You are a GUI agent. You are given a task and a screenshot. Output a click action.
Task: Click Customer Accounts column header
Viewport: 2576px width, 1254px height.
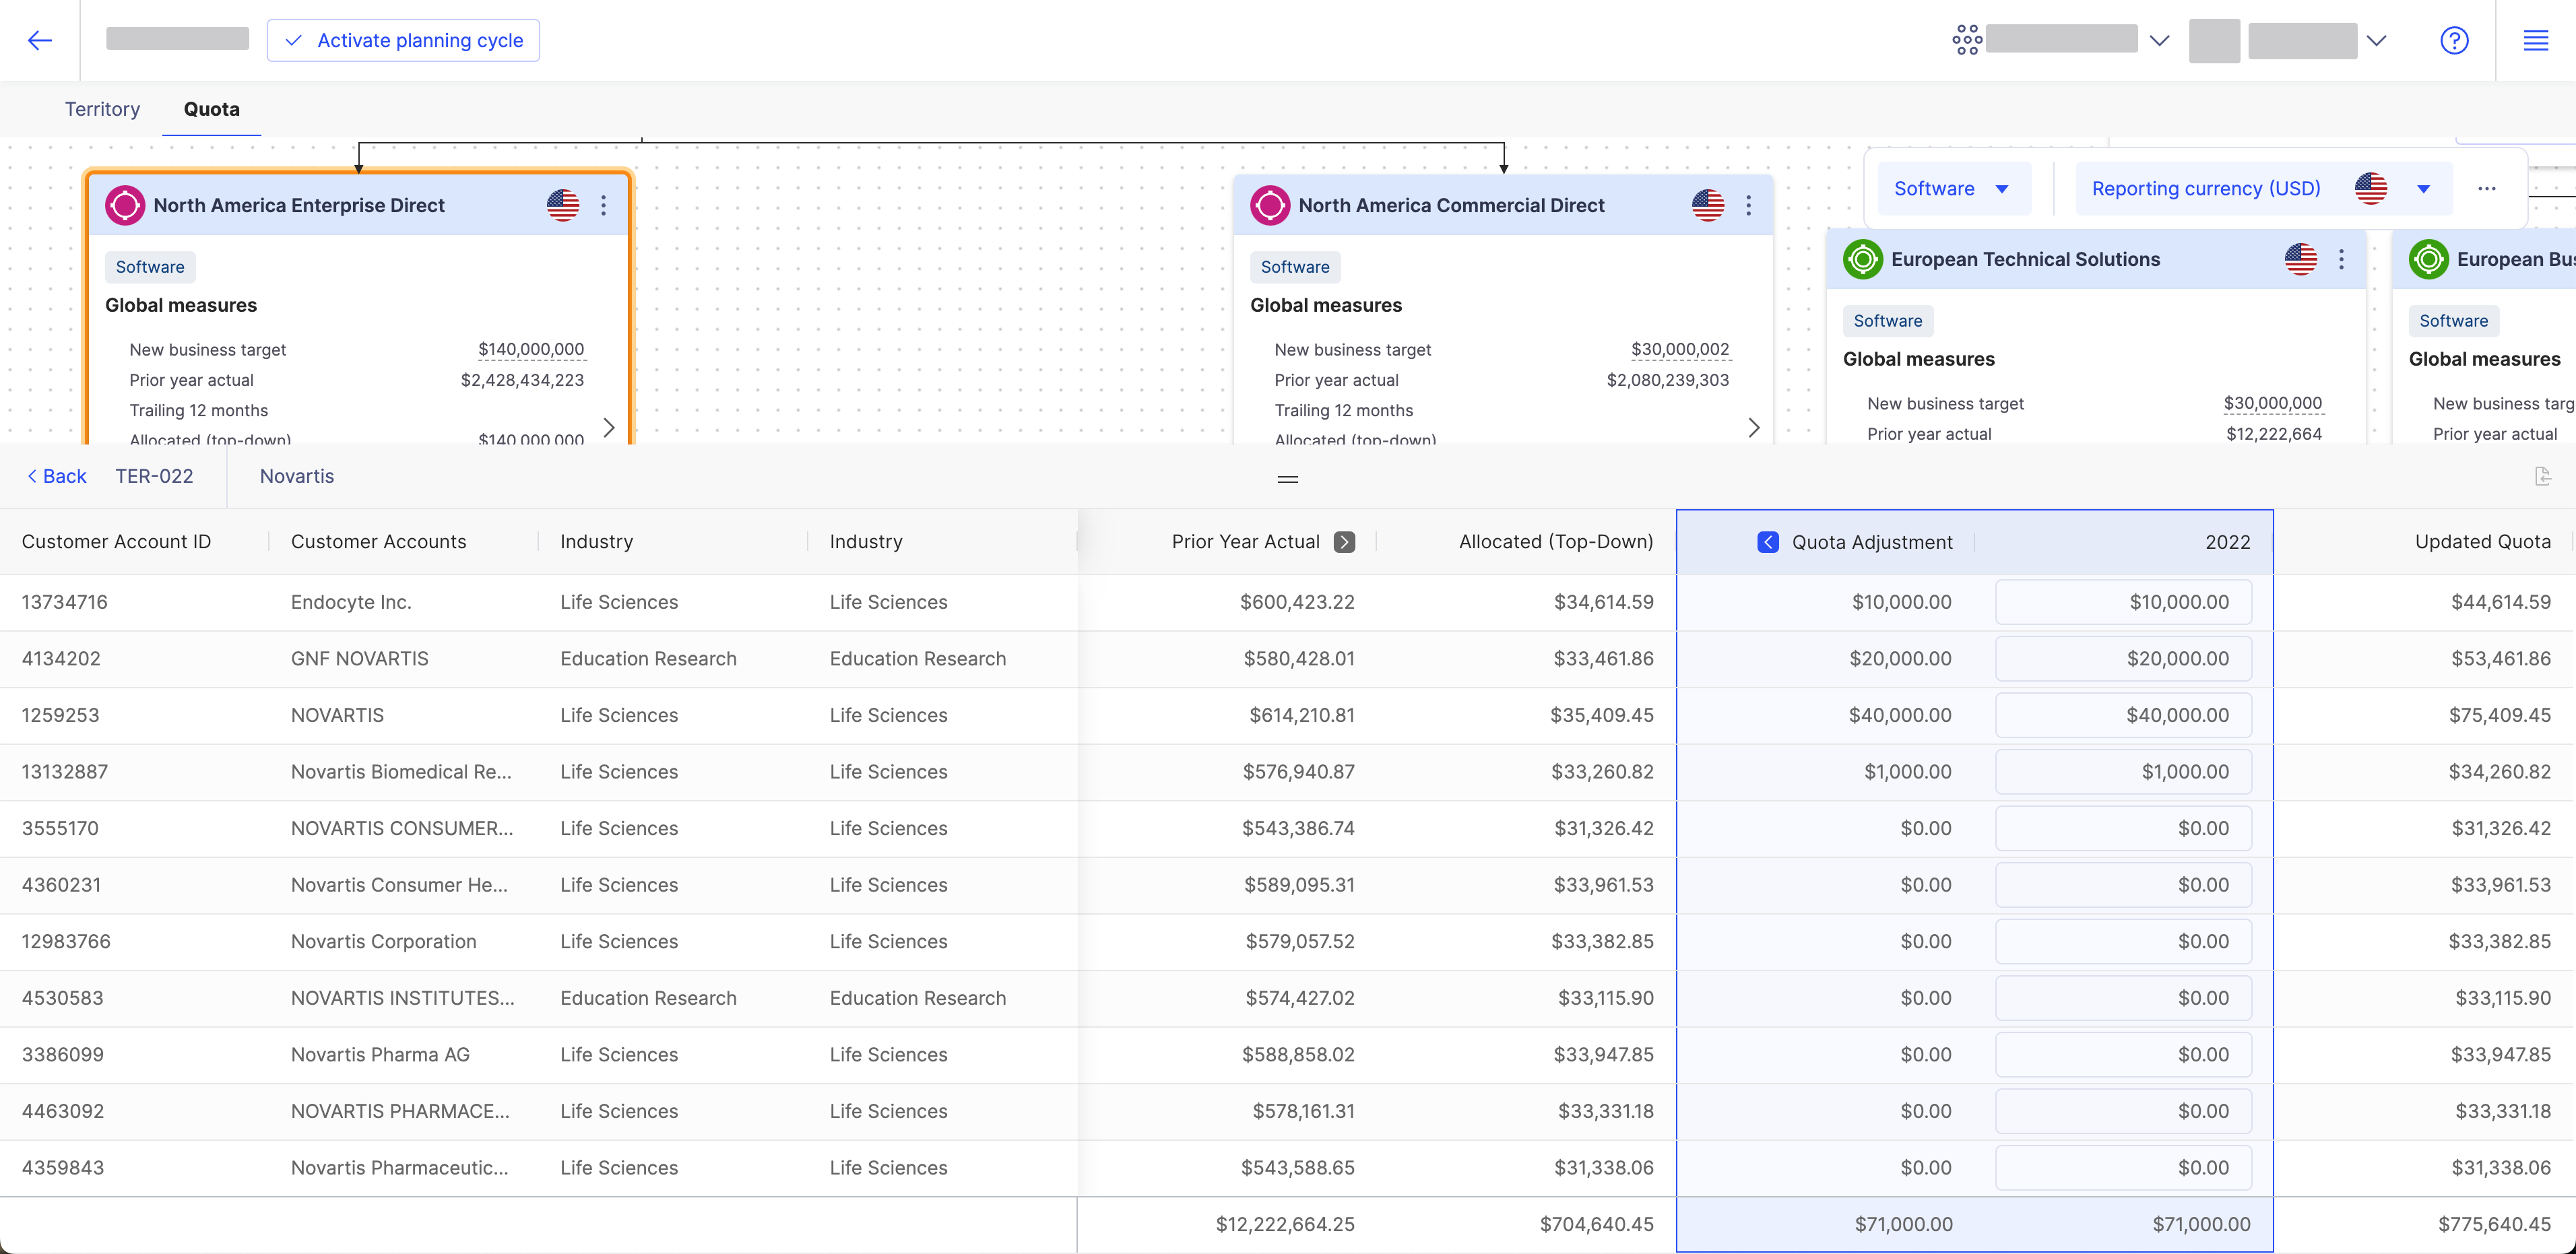pos(379,542)
